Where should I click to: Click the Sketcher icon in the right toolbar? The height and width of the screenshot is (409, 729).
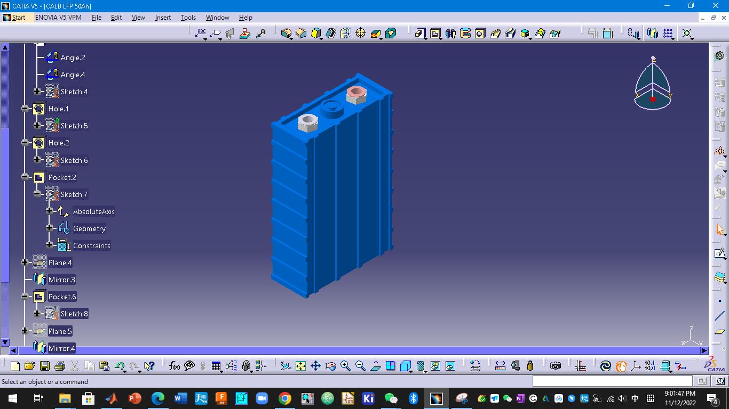[720, 253]
